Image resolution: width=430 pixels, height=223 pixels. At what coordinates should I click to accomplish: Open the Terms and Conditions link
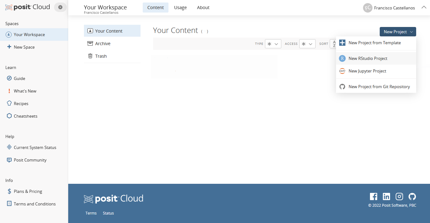35,204
